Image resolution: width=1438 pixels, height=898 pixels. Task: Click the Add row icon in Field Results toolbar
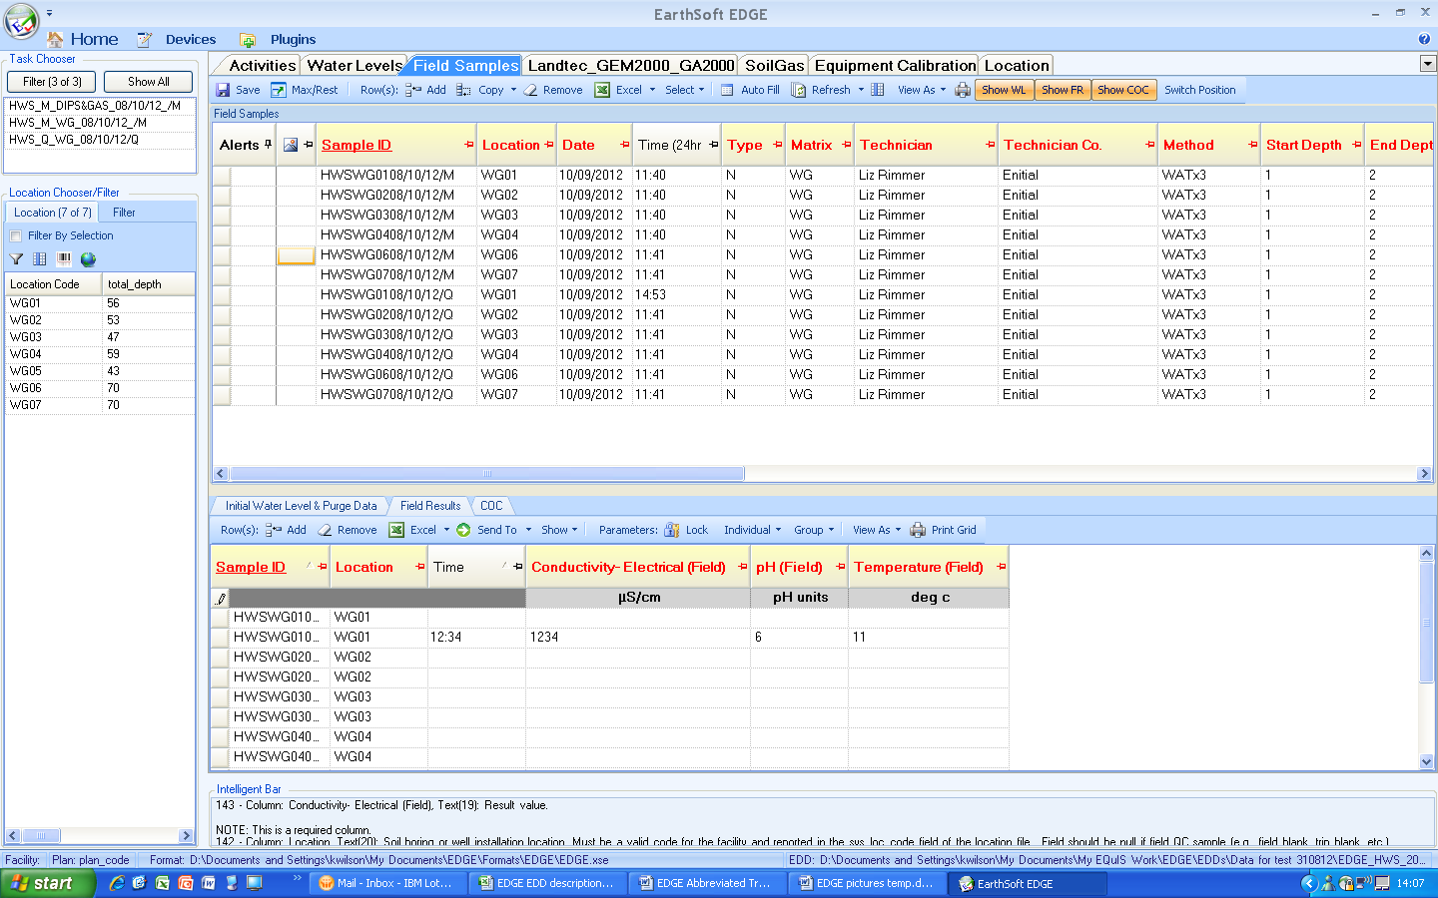274,530
